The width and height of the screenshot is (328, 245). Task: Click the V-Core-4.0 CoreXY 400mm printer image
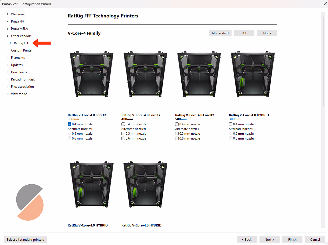point(145,74)
